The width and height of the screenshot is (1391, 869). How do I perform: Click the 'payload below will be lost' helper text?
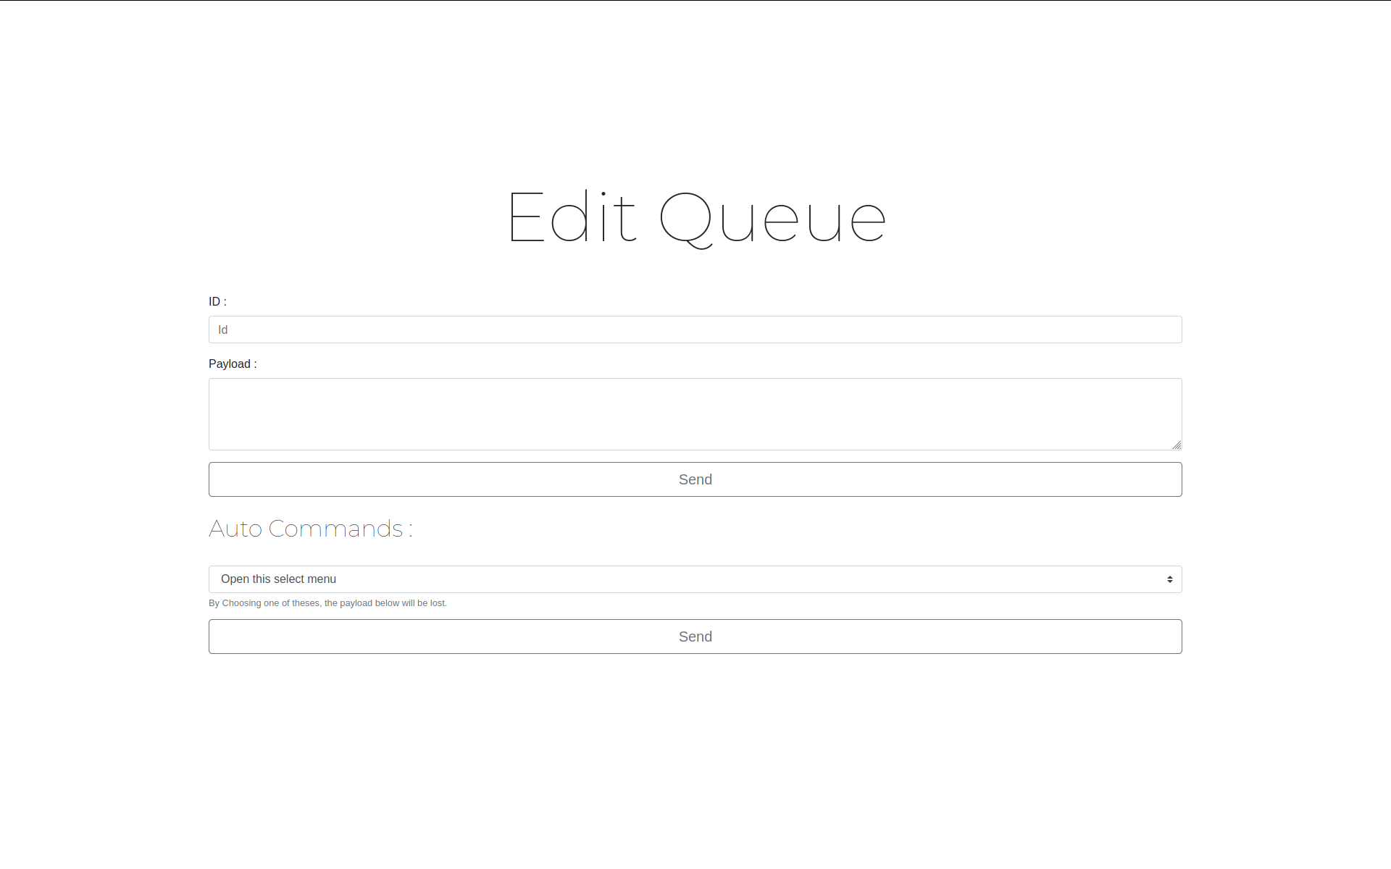coord(393,603)
